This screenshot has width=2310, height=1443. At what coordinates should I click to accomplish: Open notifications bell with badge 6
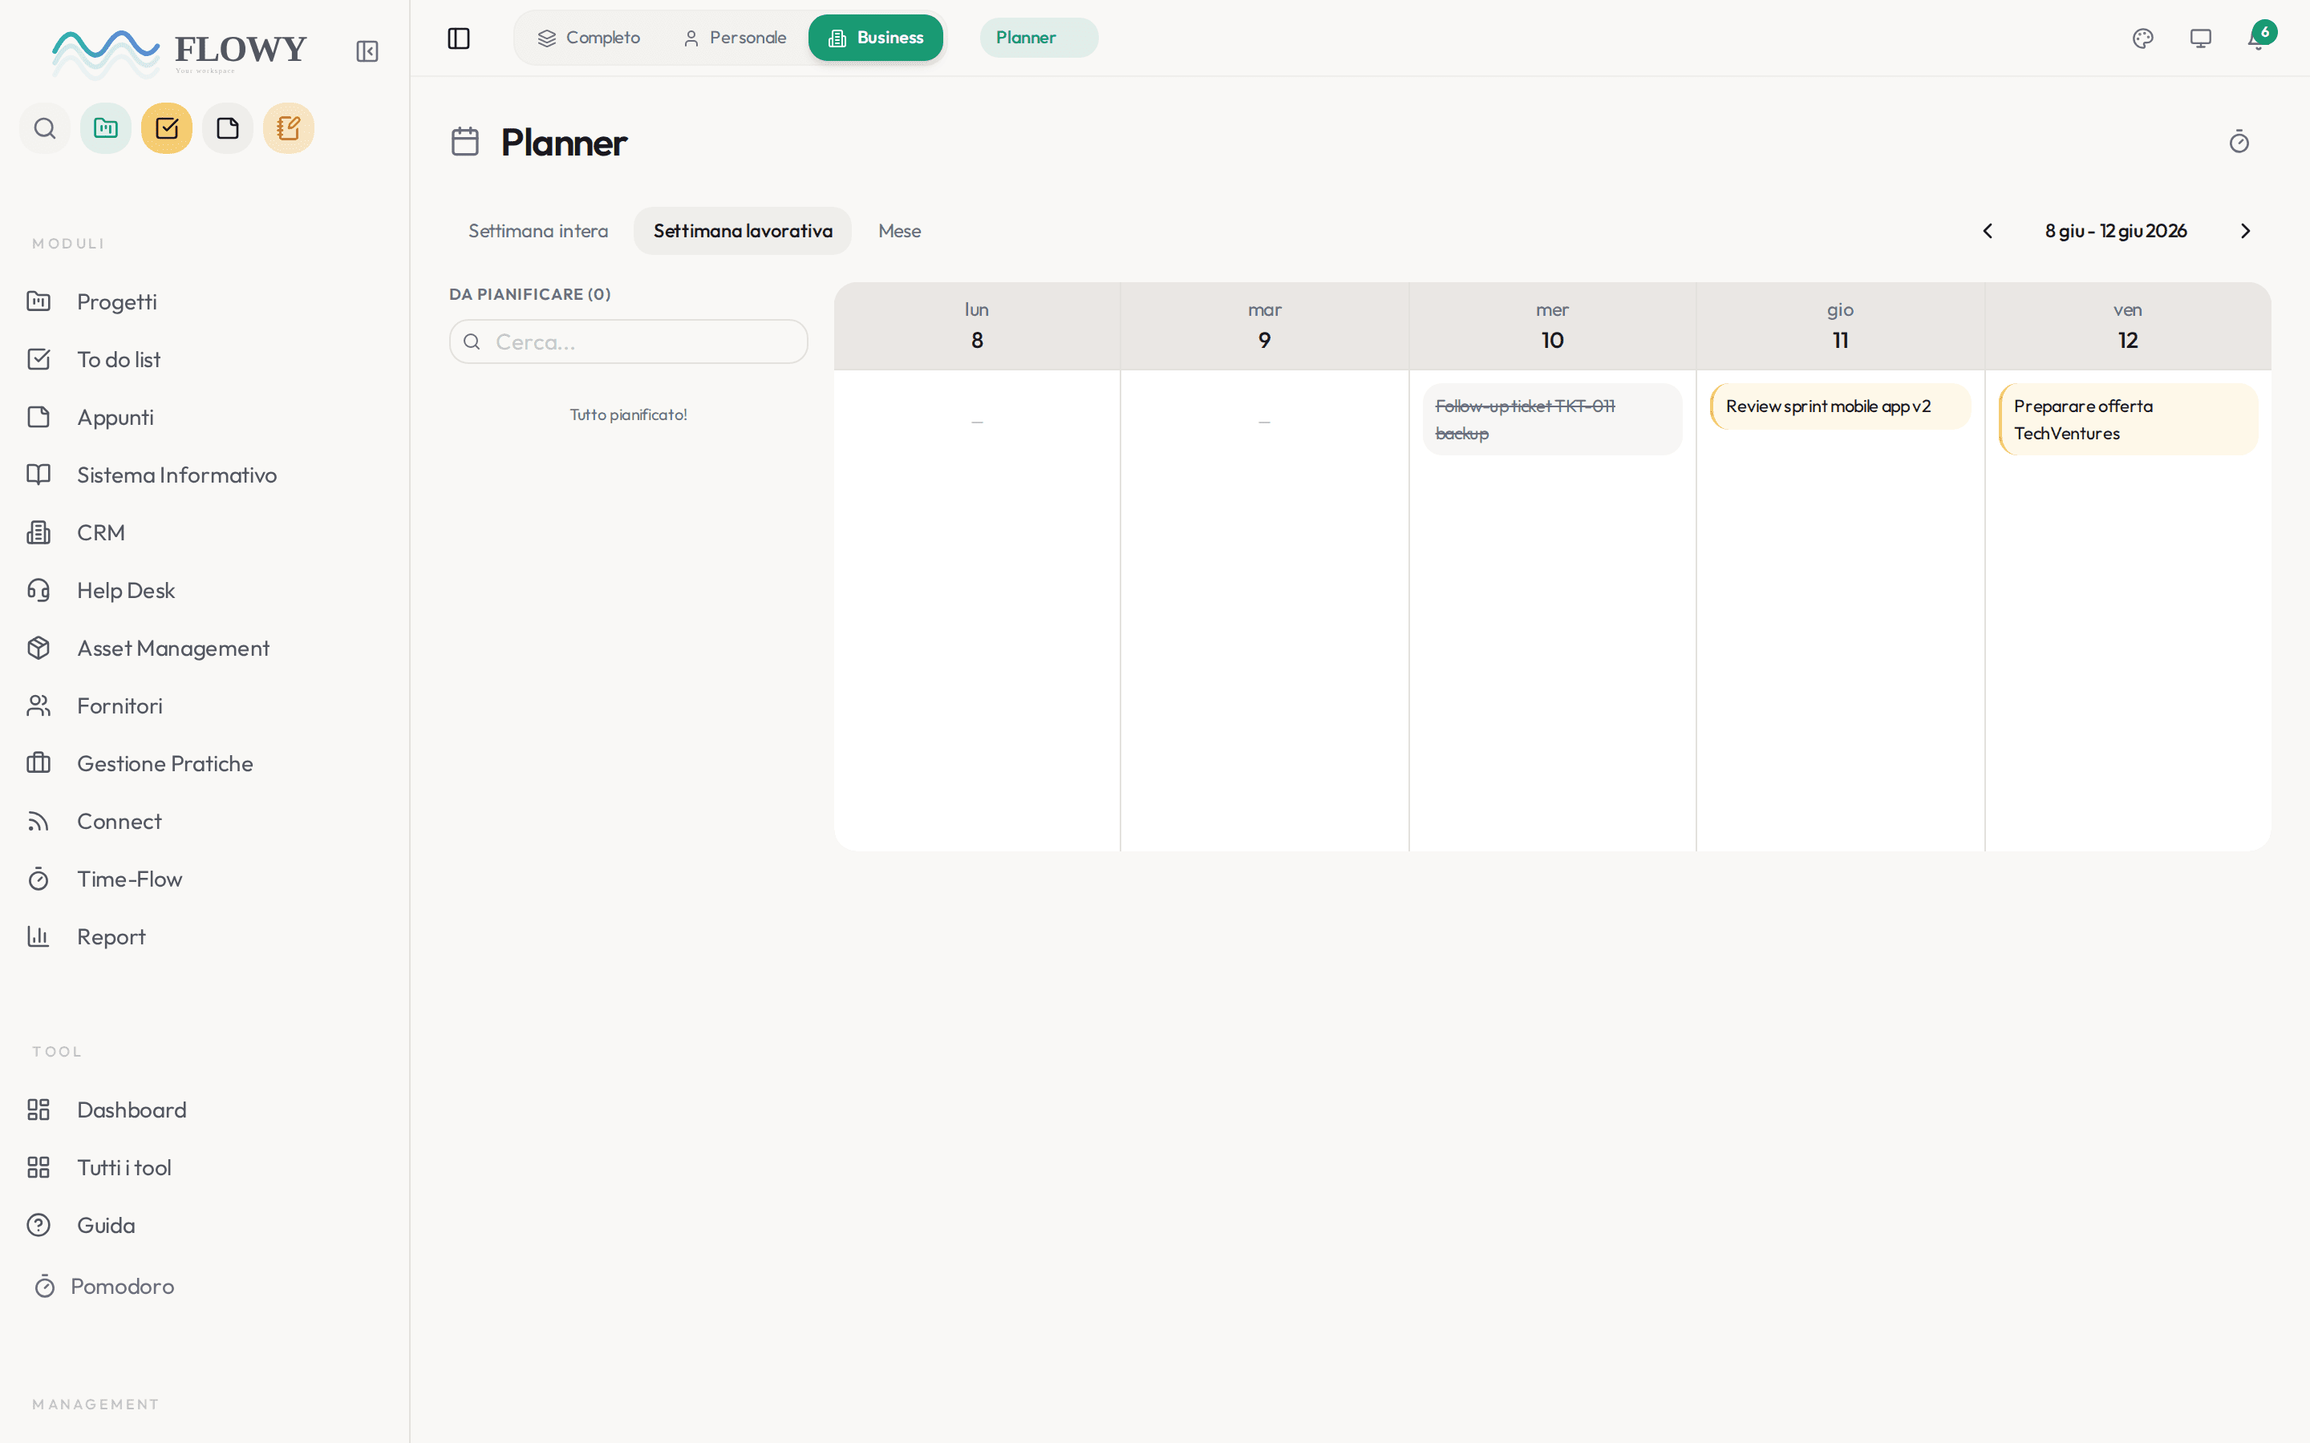pyautogui.click(x=2259, y=38)
